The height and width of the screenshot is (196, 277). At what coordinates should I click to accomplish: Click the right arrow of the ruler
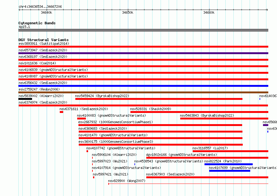[267, 10]
